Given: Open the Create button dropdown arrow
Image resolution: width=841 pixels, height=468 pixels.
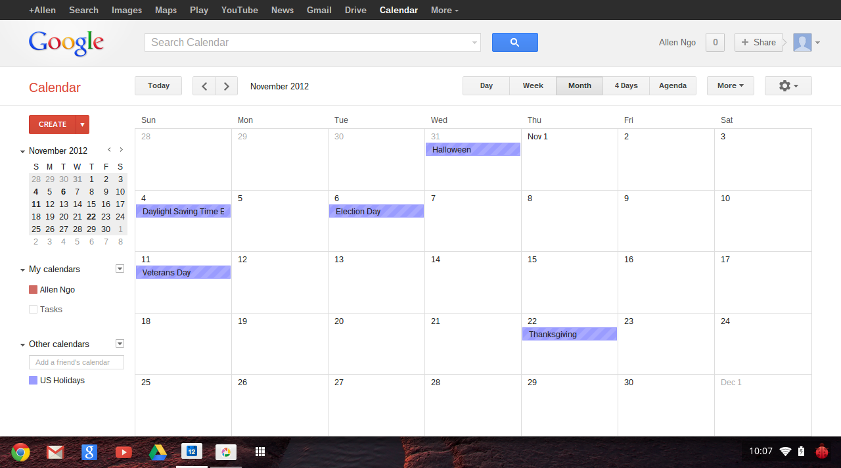Looking at the screenshot, I should pyautogui.click(x=83, y=124).
